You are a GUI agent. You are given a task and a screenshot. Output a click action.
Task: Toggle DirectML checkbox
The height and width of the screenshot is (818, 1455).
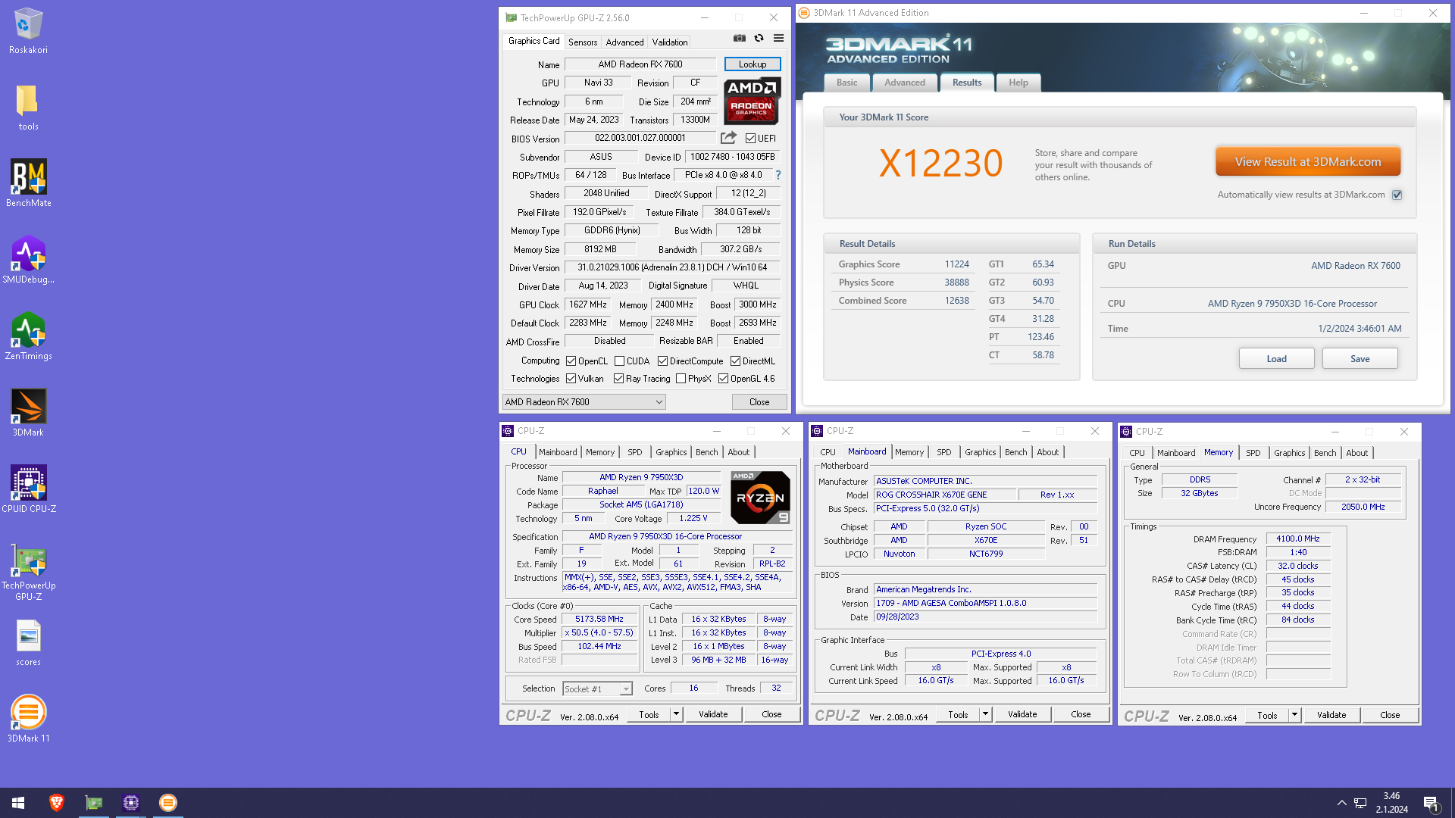point(735,361)
